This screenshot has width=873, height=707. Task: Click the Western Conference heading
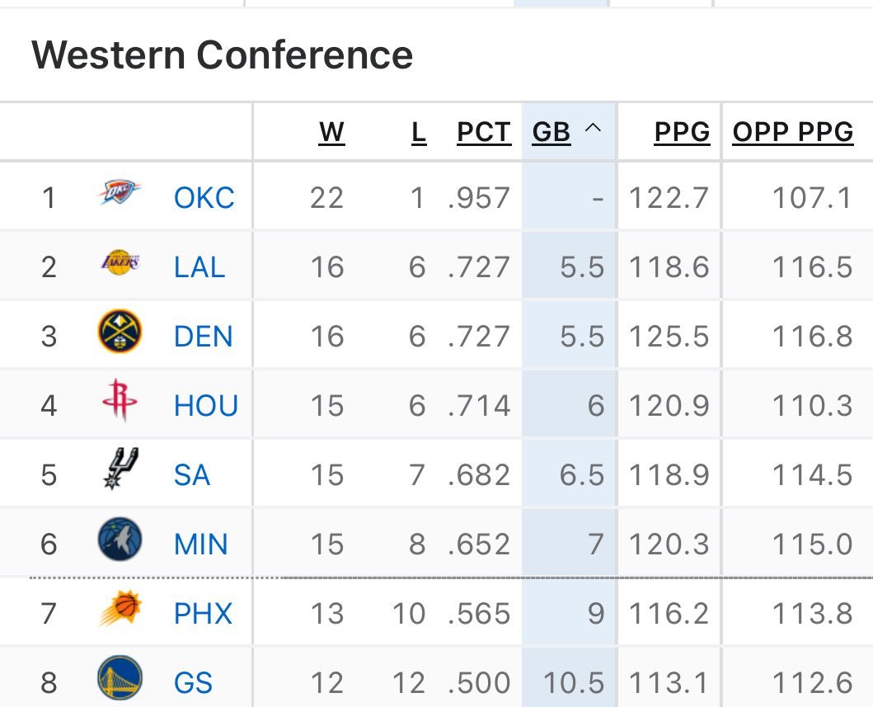[x=222, y=55]
